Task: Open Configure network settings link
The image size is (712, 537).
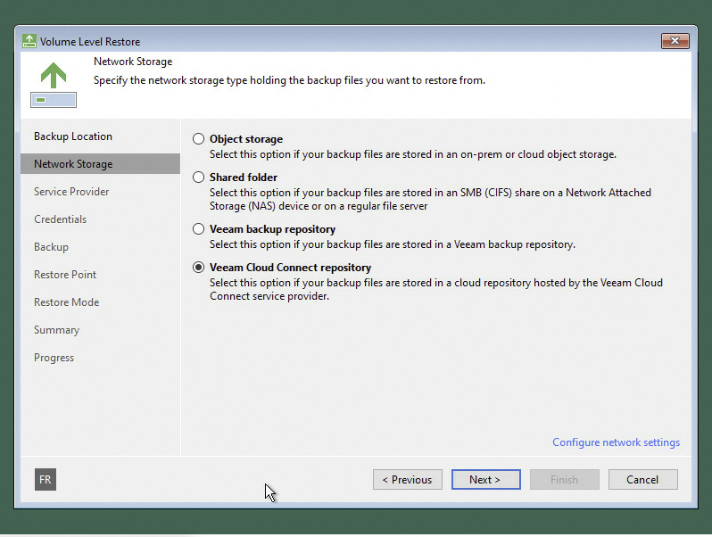Action: click(616, 442)
